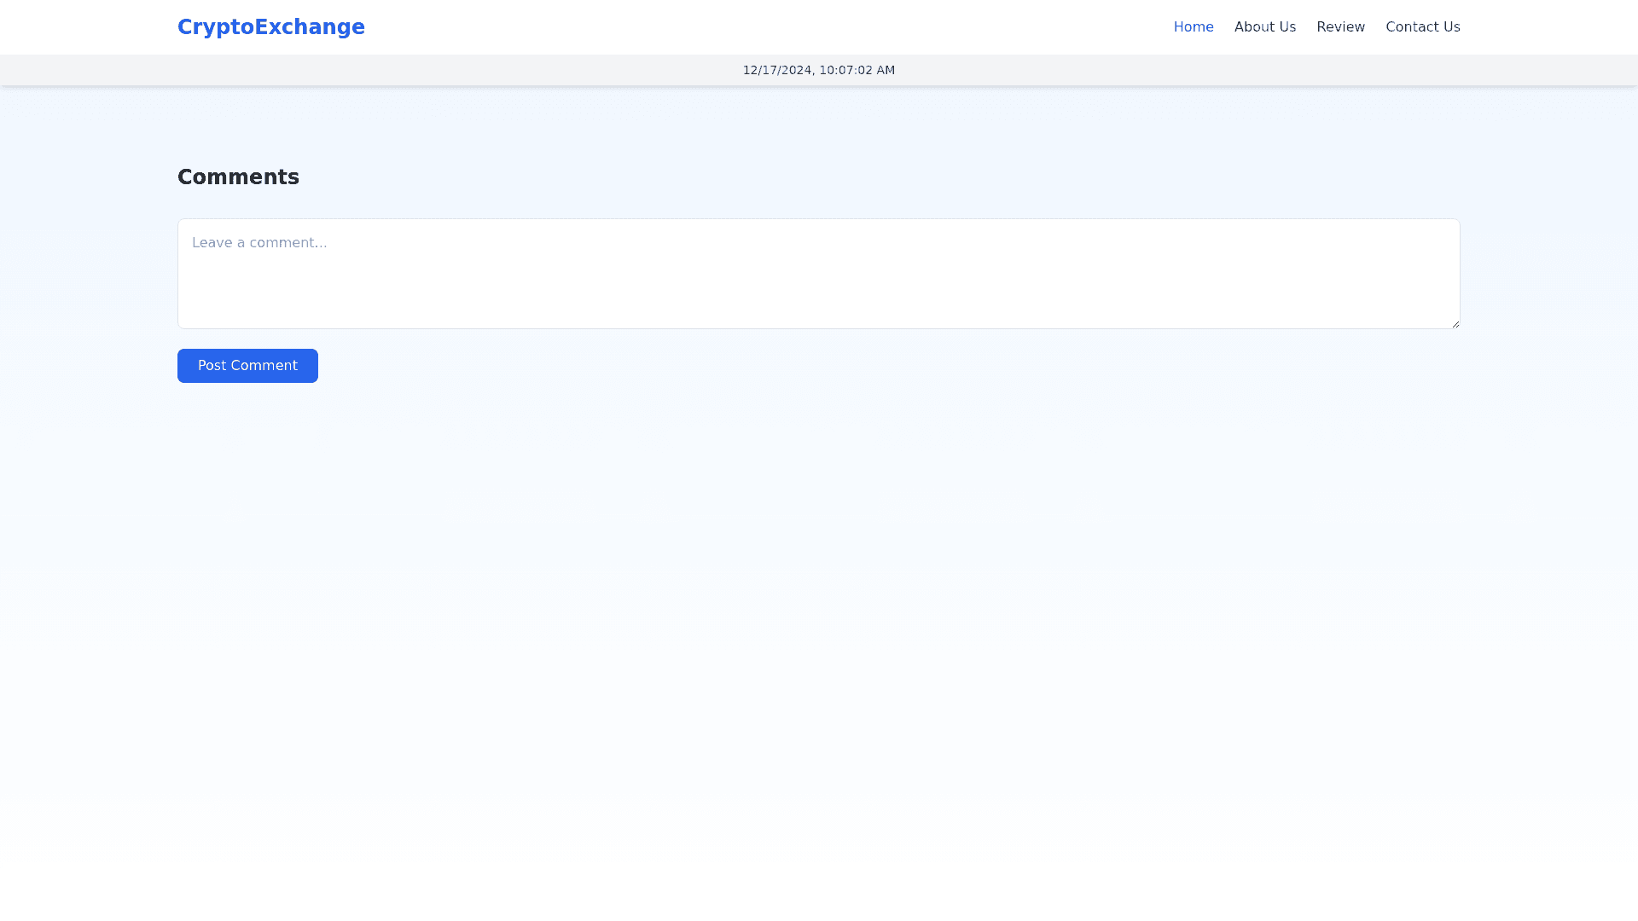Click the blue CryptoExchange brand name
Image resolution: width=1638 pixels, height=921 pixels.
(270, 27)
